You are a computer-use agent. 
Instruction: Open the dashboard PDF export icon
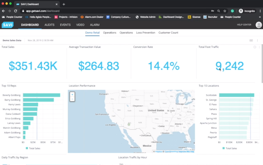(x=251, y=40)
